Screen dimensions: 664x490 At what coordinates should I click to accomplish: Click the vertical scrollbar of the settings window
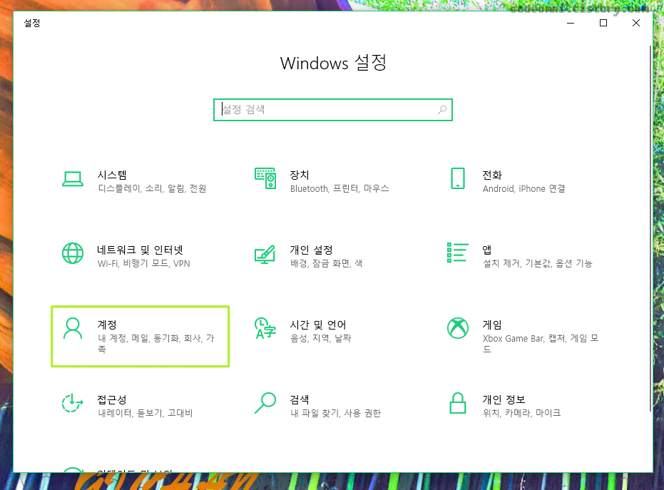[x=650, y=228]
